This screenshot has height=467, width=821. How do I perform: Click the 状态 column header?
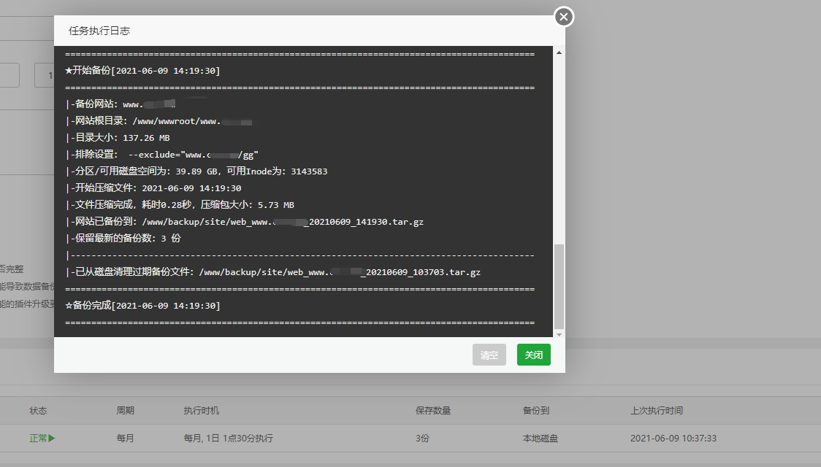point(38,411)
